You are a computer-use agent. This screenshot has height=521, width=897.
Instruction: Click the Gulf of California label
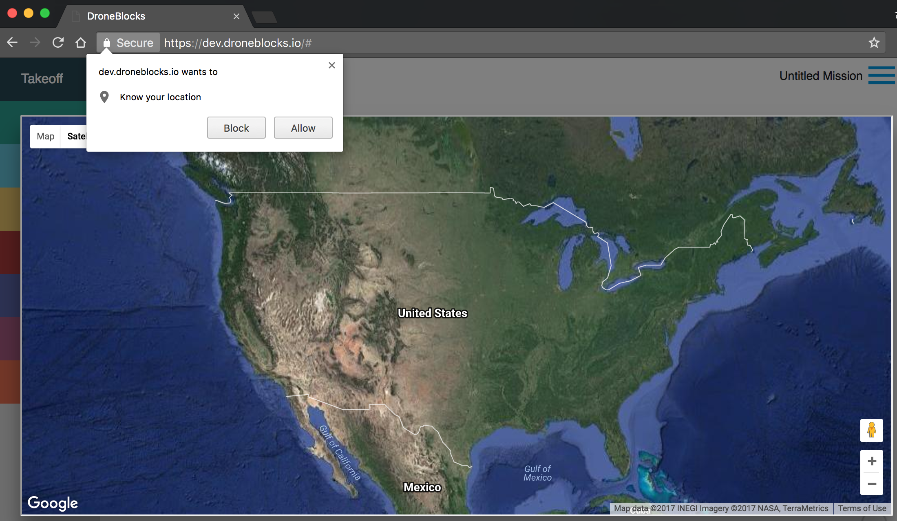pos(340,453)
